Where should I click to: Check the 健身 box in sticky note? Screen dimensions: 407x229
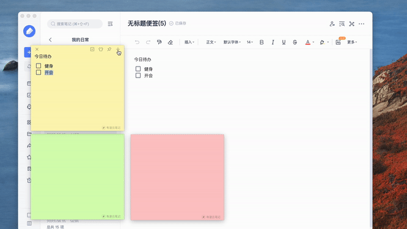click(x=38, y=65)
